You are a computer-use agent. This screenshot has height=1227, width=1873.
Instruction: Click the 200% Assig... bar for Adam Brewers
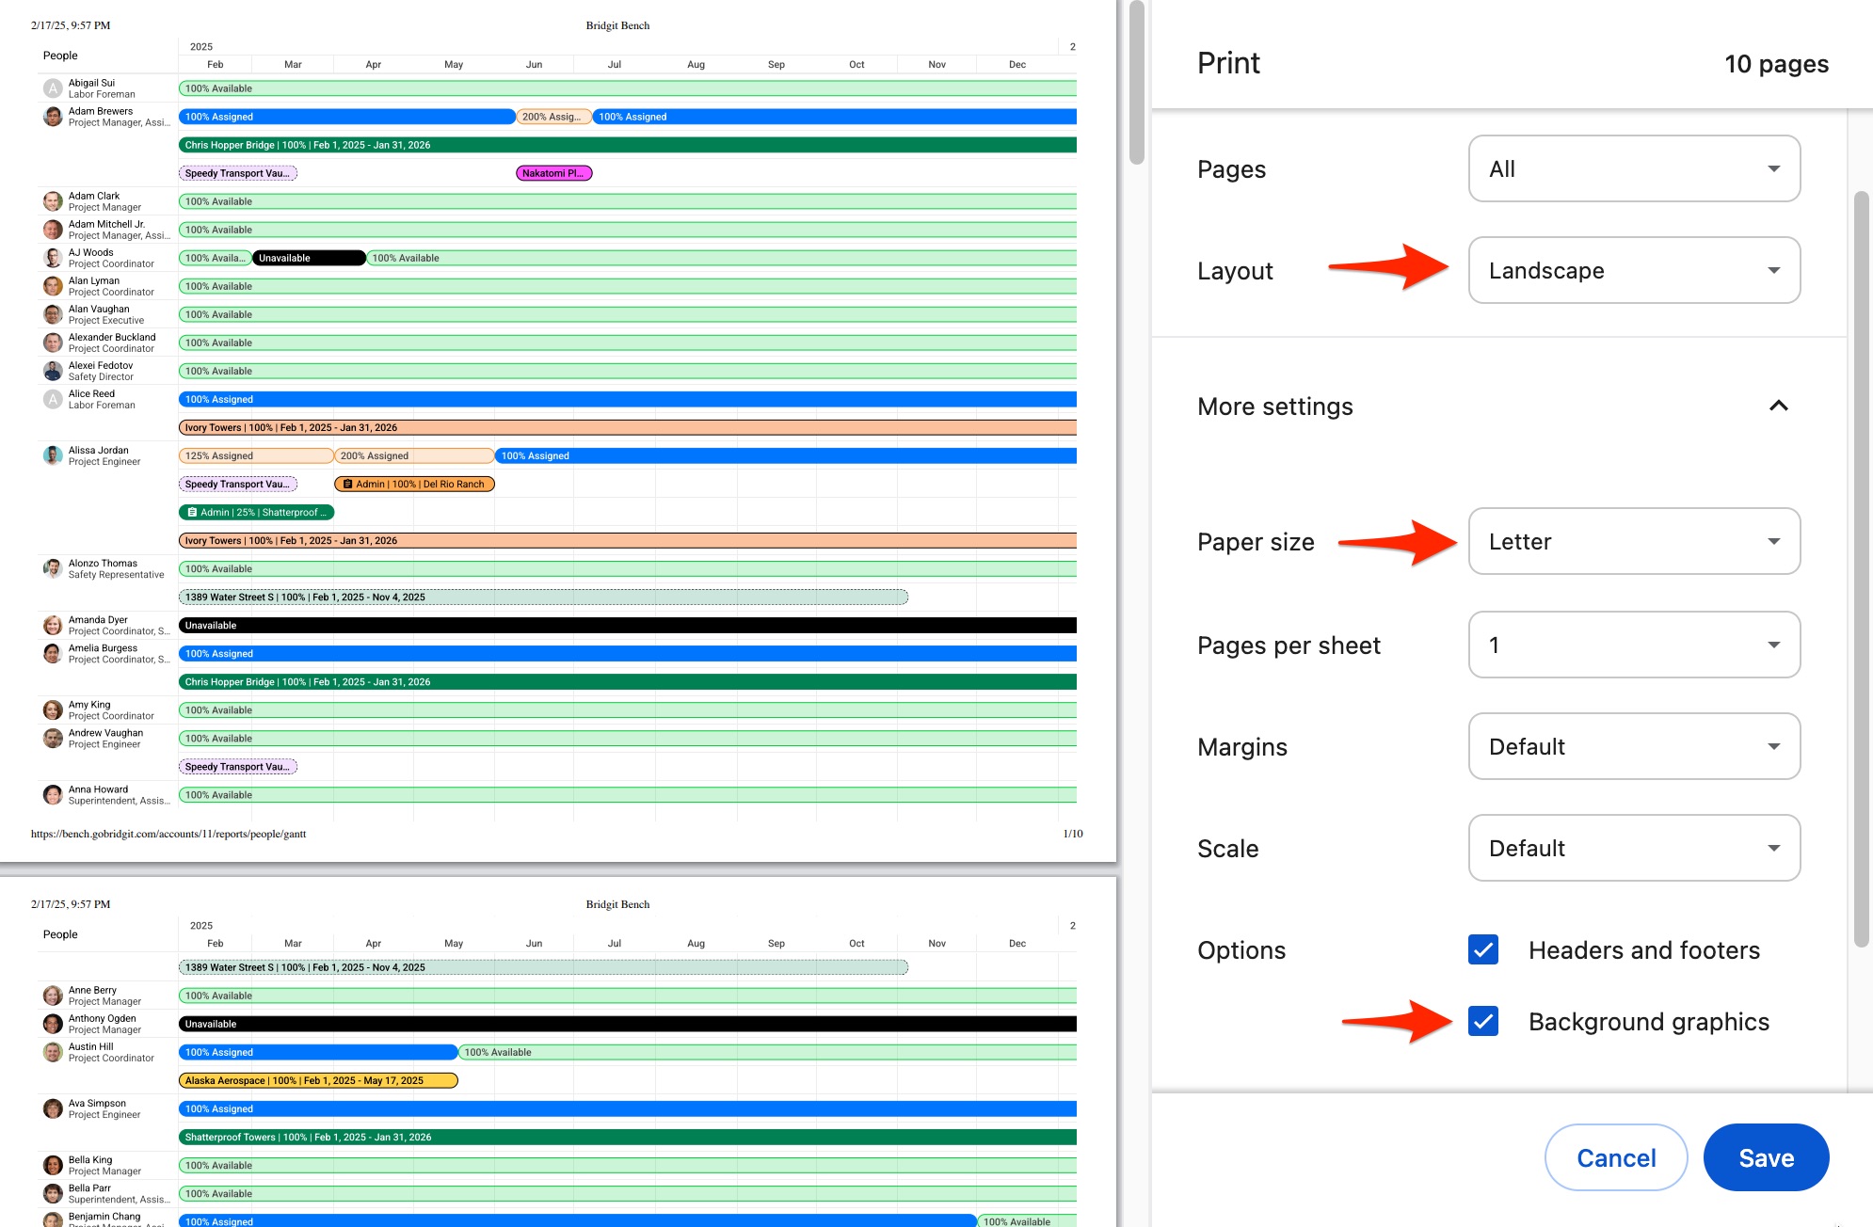554,117
